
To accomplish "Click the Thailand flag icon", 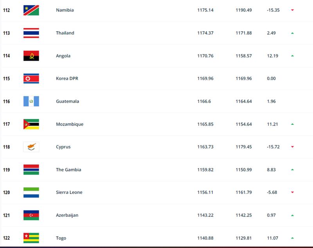I will click(x=31, y=33).
